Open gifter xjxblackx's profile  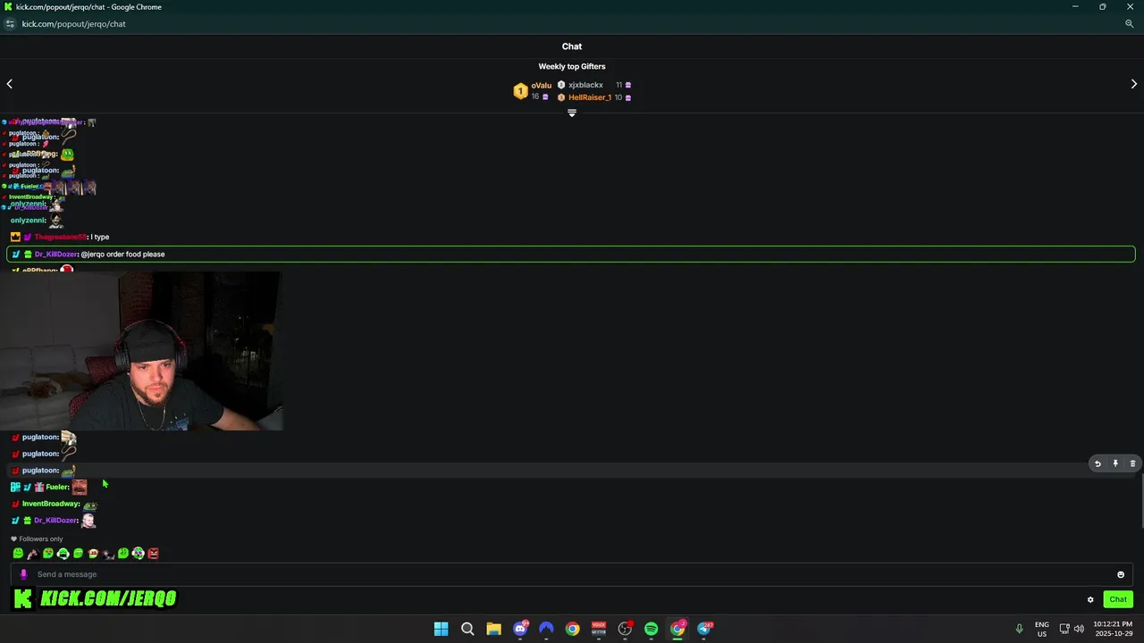585,85
